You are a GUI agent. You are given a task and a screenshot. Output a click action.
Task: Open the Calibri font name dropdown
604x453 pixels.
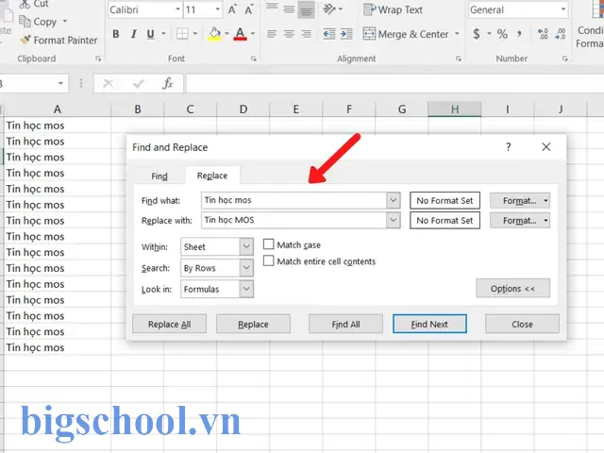click(177, 9)
